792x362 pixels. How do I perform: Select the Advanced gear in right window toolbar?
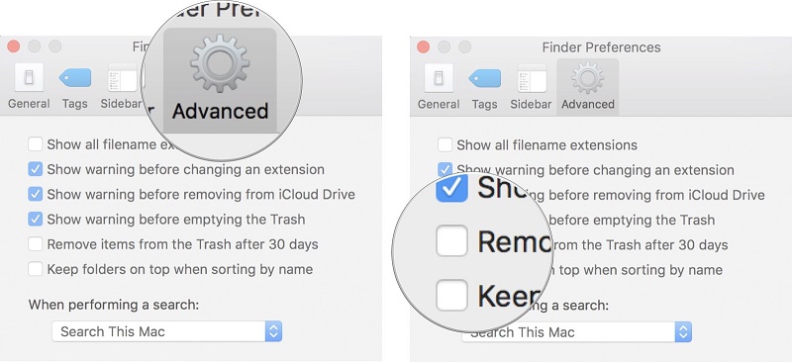pyautogui.click(x=587, y=79)
